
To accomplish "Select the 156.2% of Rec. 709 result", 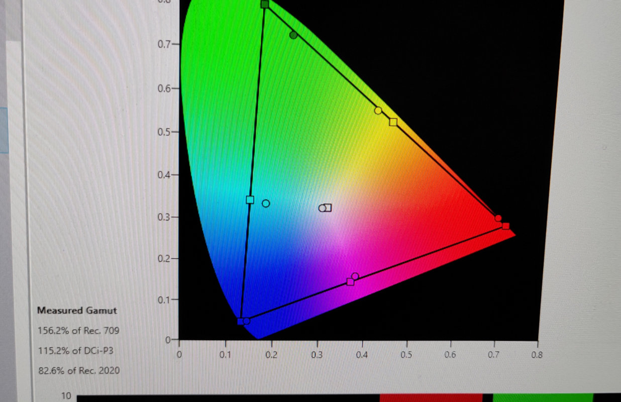I will point(78,331).
